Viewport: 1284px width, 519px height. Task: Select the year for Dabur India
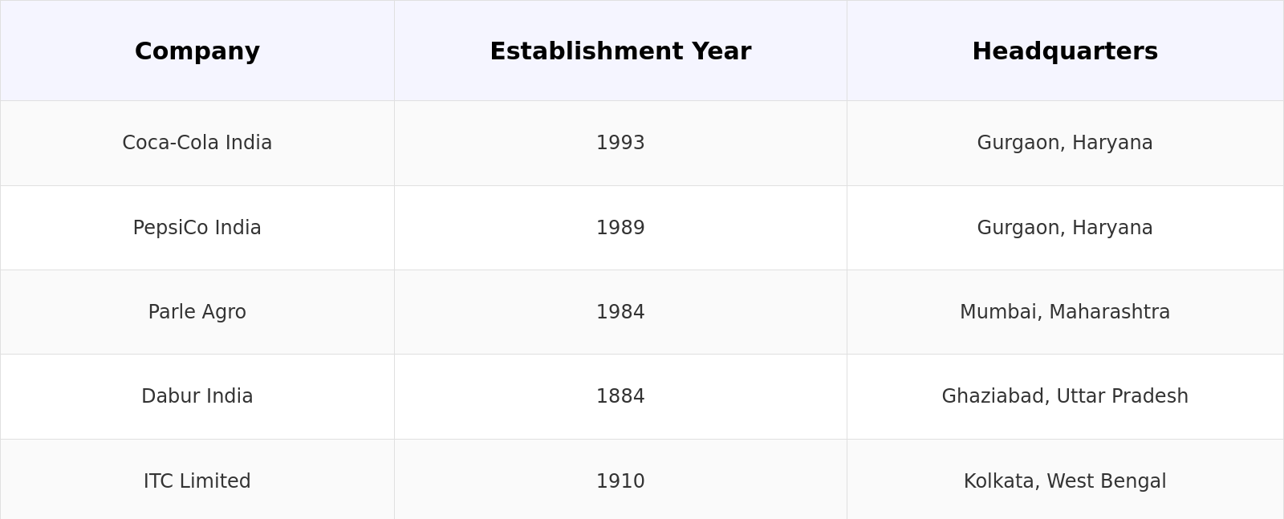[620, 396]
